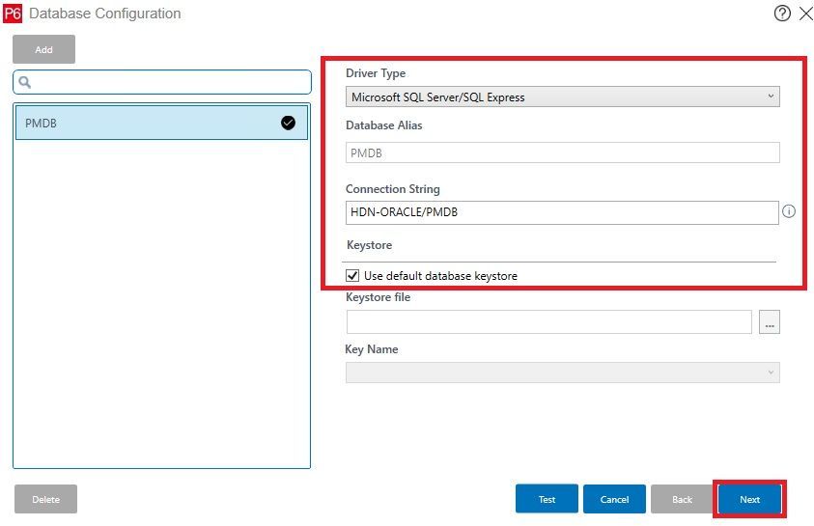Click the Cancel button
The height and width of the screenshot is (526, 814).
614,499
